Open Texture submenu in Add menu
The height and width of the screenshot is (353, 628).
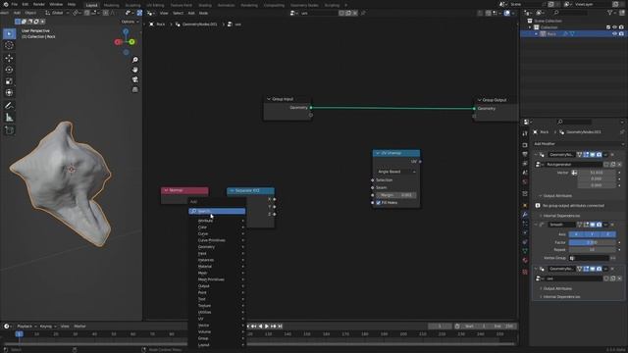(218, 306)
